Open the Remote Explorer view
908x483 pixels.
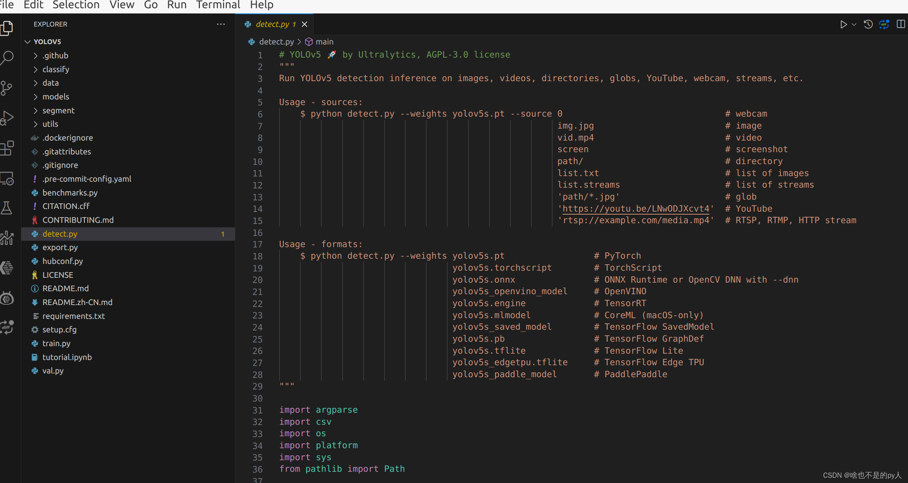(x=7, y=179)
